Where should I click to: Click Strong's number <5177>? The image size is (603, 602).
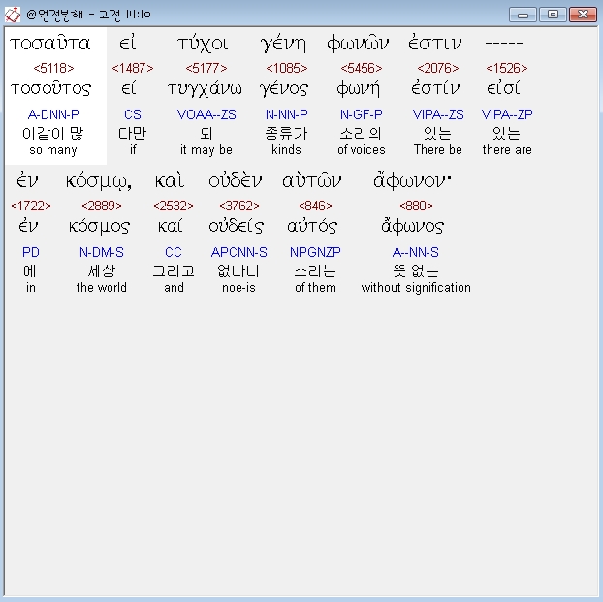pyautogui.click(x=206, y=68)
